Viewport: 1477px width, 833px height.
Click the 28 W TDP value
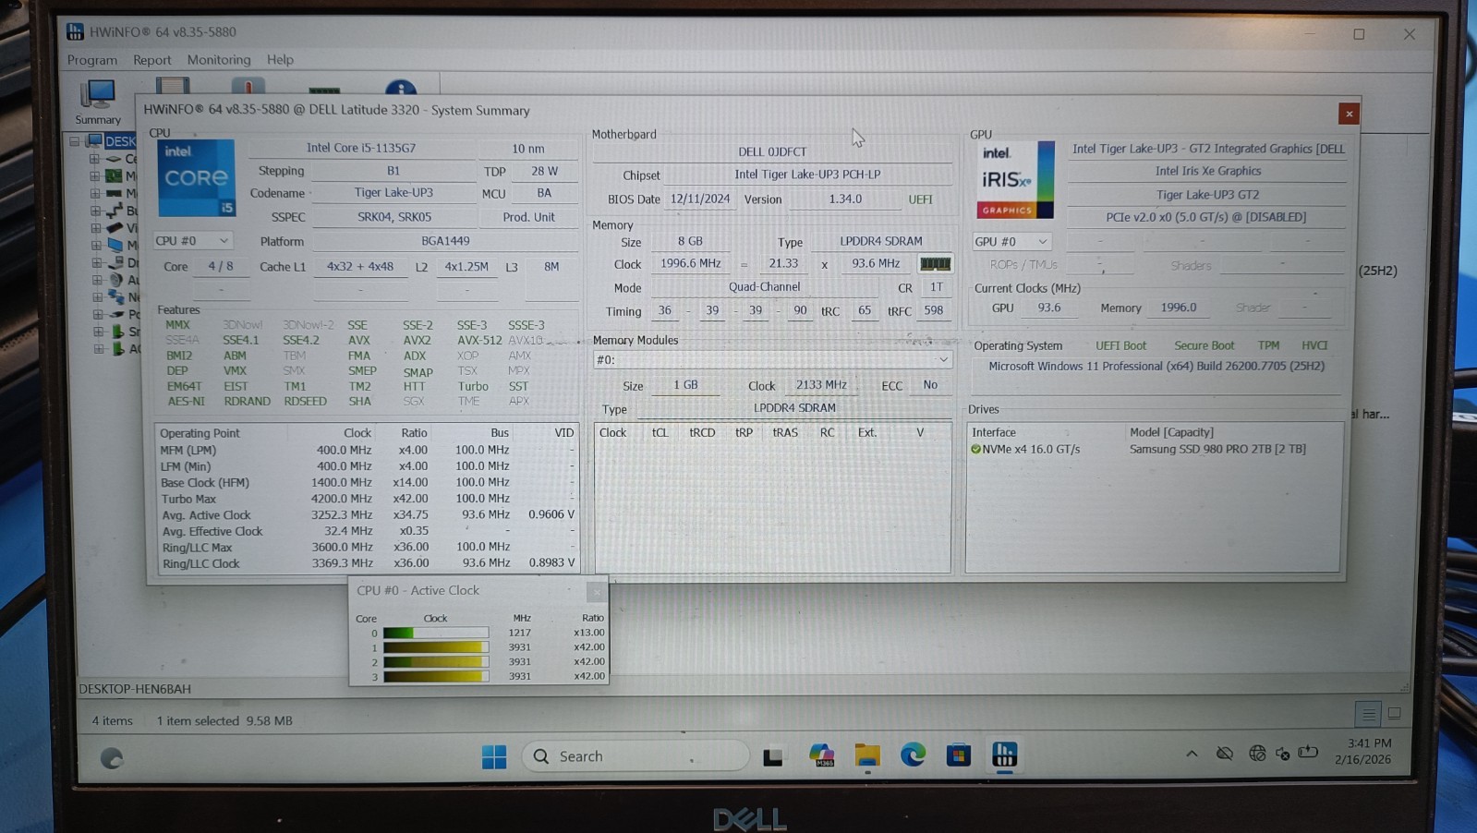545,172
